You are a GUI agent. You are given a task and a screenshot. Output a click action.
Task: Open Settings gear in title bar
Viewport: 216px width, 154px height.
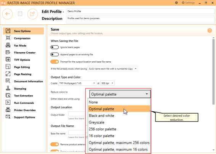(x=188, y=3)
